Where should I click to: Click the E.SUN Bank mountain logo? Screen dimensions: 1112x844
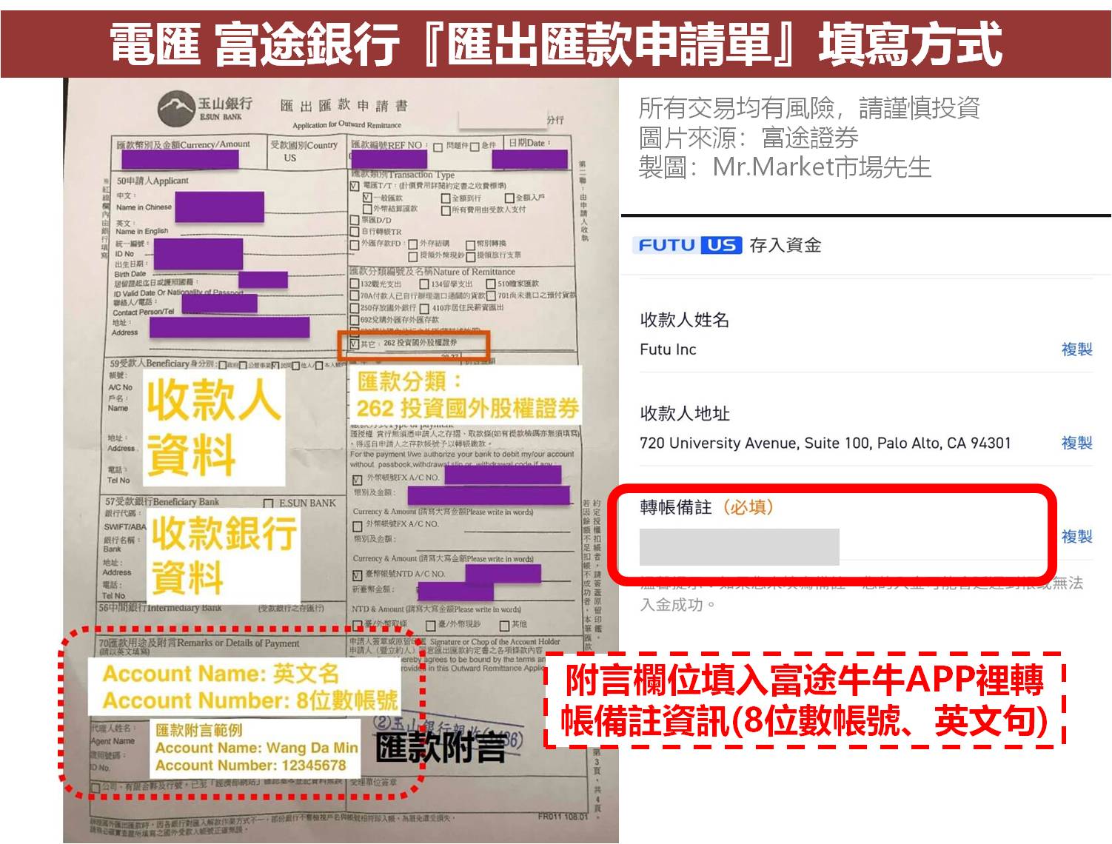pyautogui.click(x=175, y=110)
